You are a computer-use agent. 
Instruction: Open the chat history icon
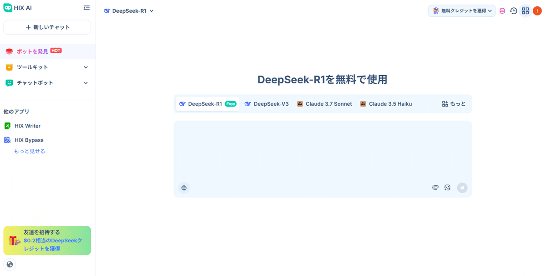tap(514, 10)
